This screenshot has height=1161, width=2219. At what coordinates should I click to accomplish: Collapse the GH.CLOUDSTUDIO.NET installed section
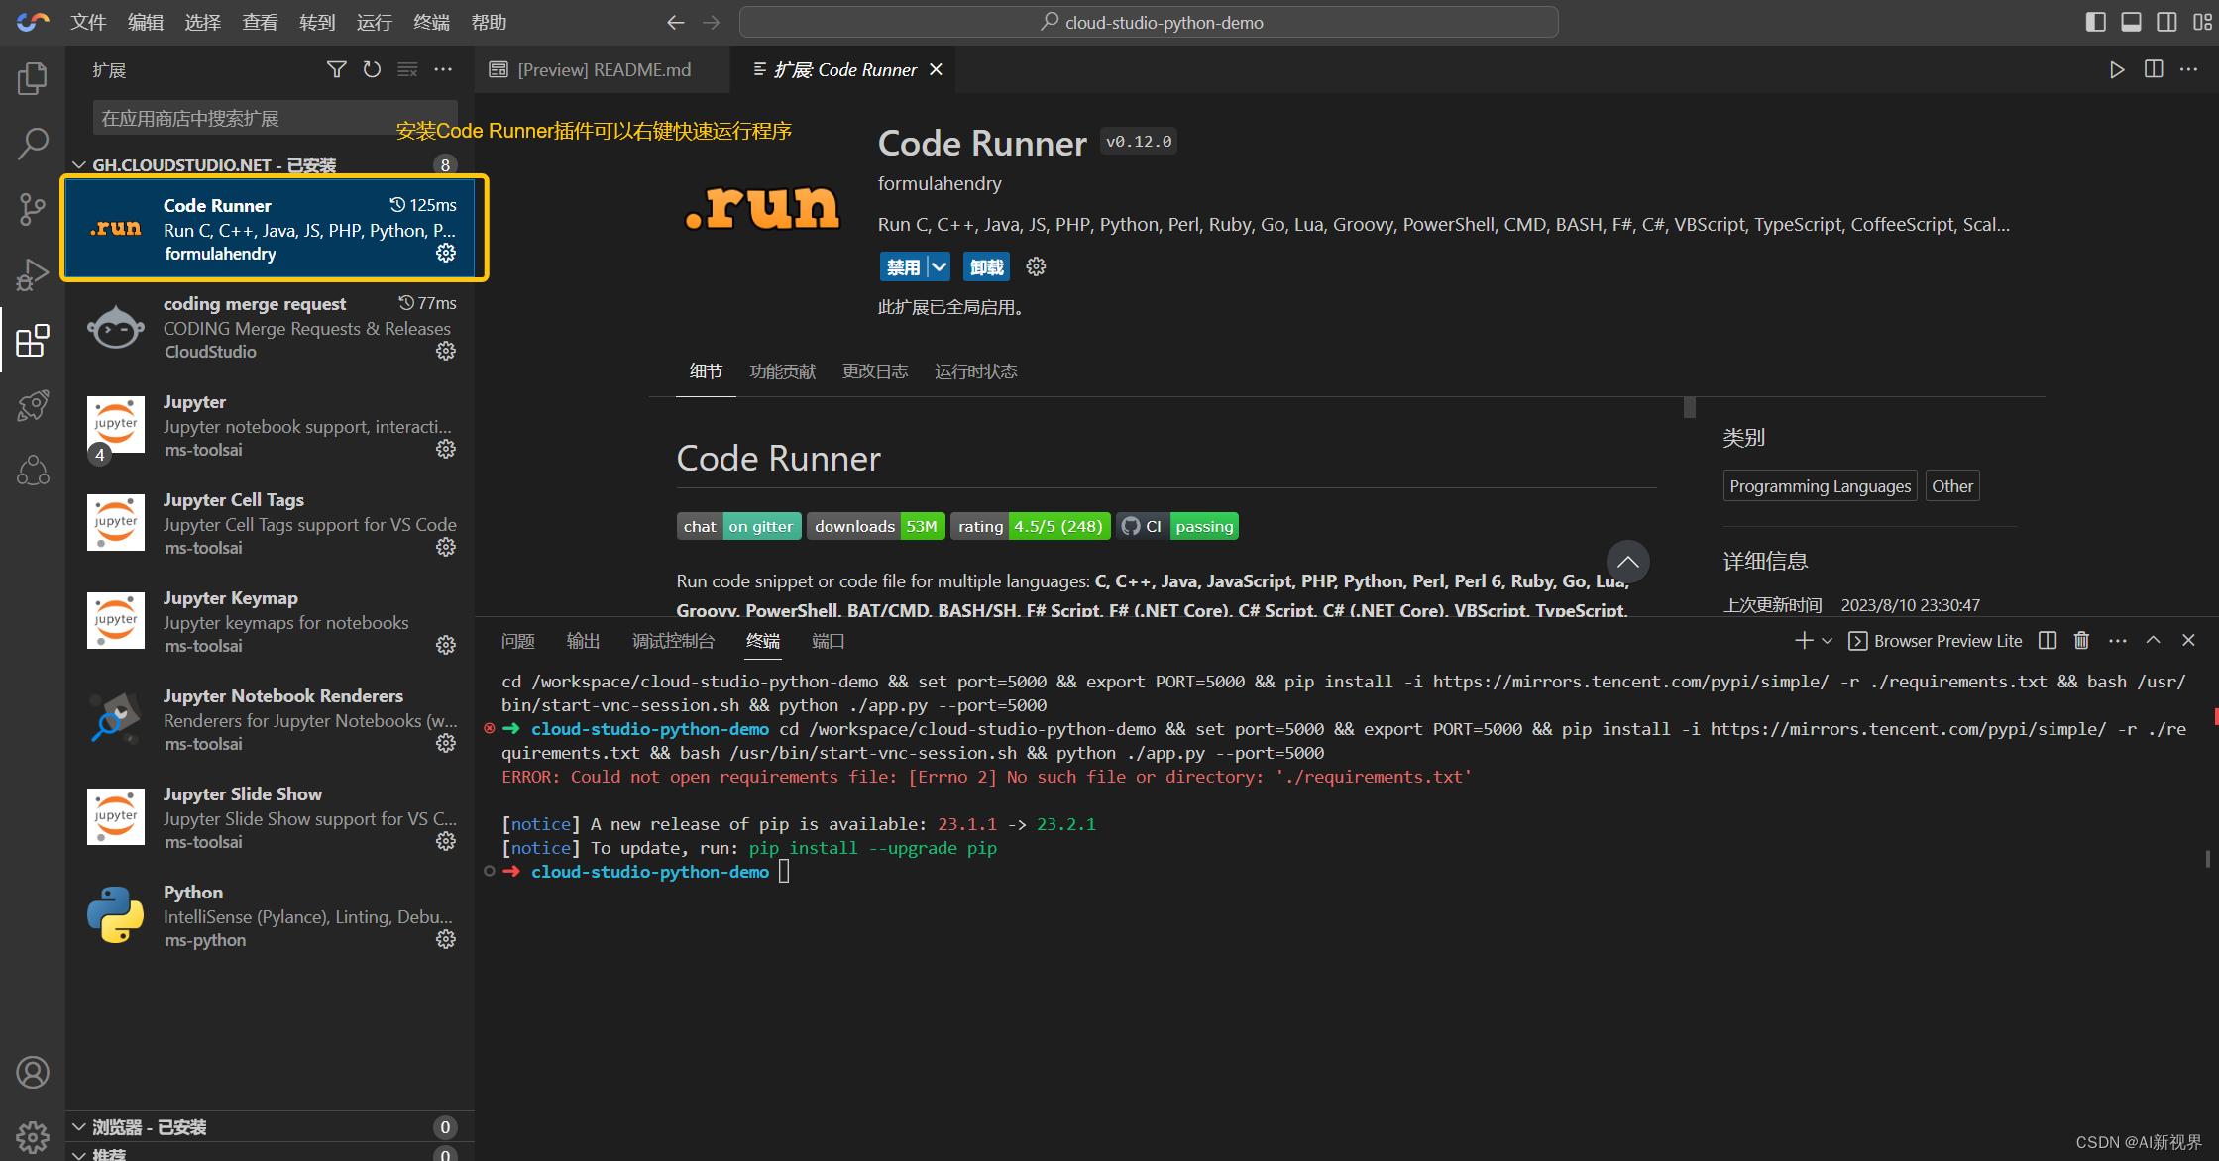[x=79, y=164]
